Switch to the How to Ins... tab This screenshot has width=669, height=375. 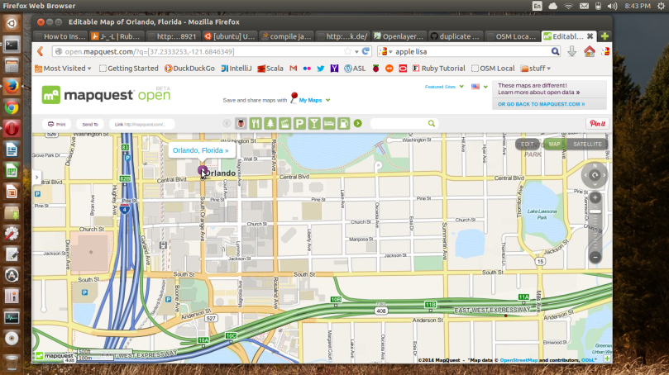(x=60, y=36)
